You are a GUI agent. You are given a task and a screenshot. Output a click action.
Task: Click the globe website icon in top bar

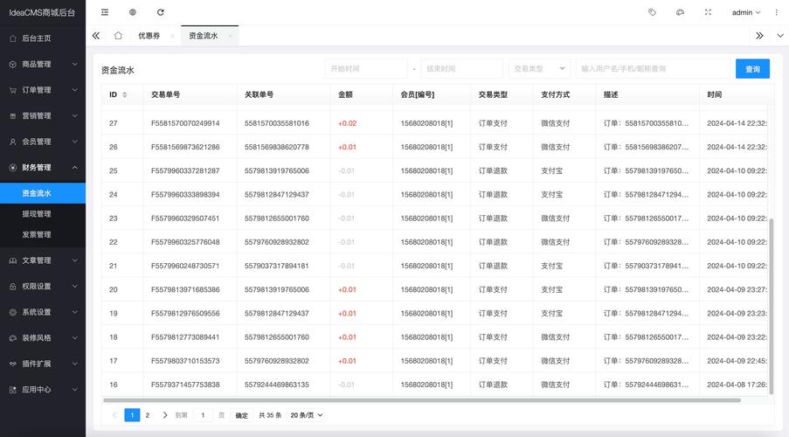(133, 12)
